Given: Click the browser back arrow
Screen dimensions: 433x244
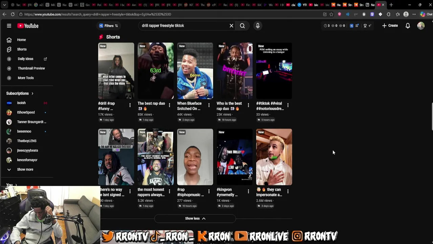Looking at the screenshot, I should 4,14.
